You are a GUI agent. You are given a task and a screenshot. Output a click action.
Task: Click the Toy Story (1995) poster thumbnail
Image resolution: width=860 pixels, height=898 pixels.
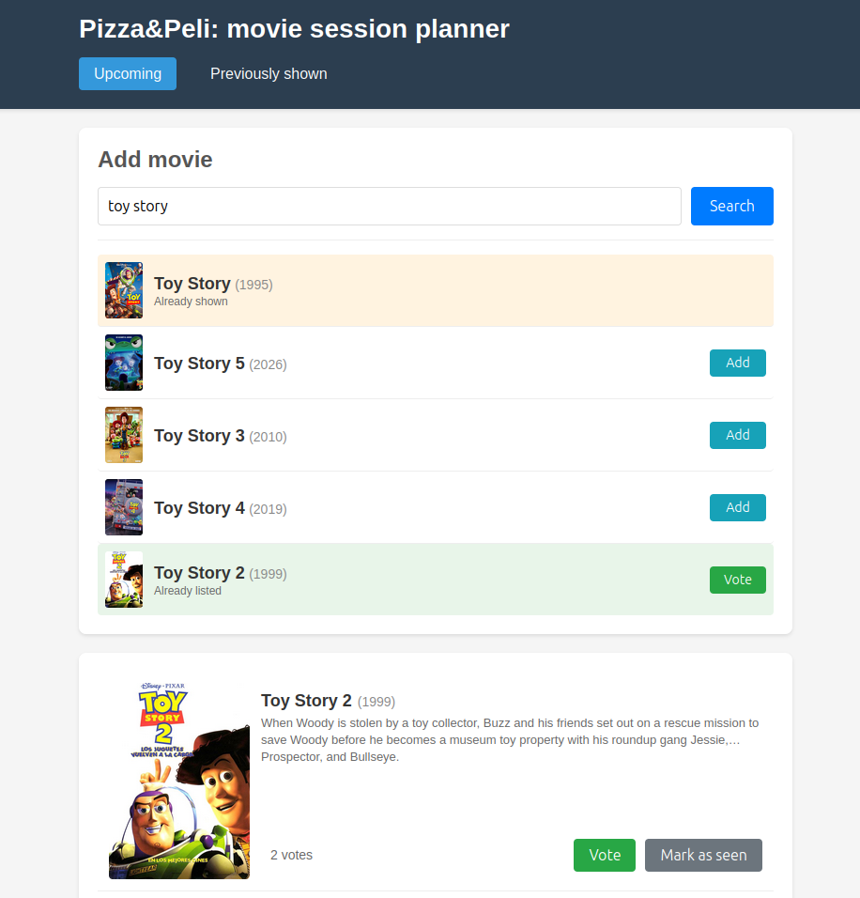pos(124,289)
